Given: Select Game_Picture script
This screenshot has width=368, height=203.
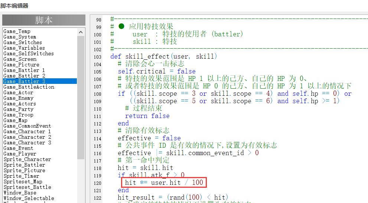Looking at the screenshot, I should pyautogui.click(x=22, y=65).
